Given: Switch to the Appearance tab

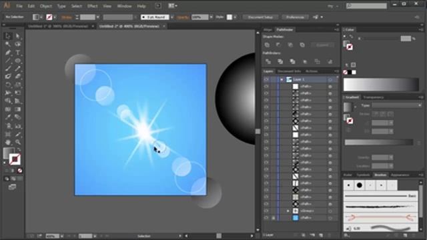Looking at the screenshot, I should (x=400, y=175).
